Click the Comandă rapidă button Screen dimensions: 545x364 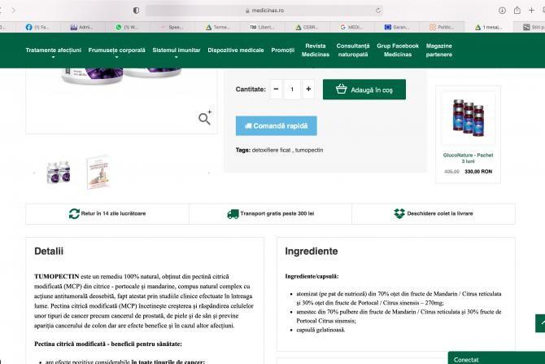click(276, 126)
